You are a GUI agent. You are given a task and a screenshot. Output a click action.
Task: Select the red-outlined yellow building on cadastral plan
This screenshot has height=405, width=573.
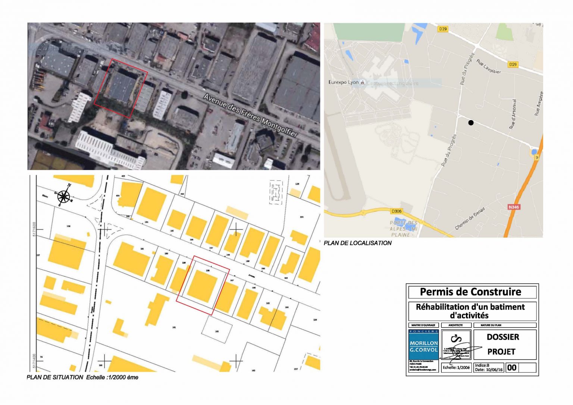coord(202,286)
